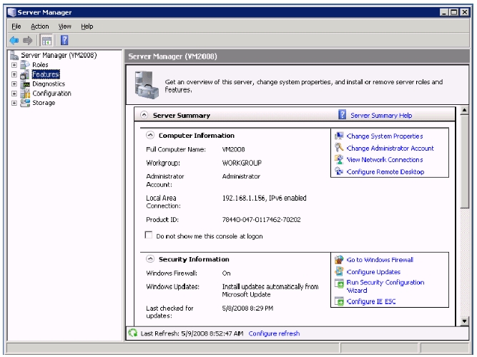Click the IP address '192.168.1.156, IPv6 enabled'
The height and width of the screenshot is (357, 477).
(264, 198)
